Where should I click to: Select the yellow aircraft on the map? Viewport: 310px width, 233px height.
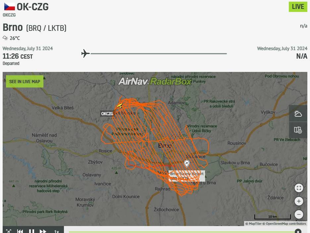pyautogui.click(x=120, y=106)
